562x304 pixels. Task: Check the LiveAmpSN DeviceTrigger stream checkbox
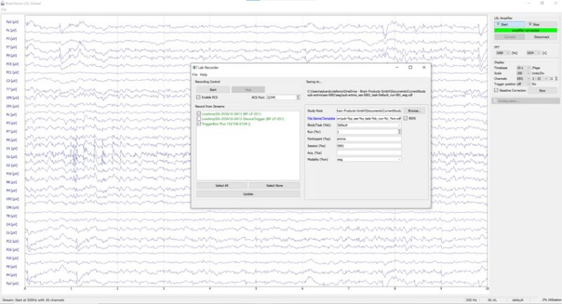coord(199,119)
